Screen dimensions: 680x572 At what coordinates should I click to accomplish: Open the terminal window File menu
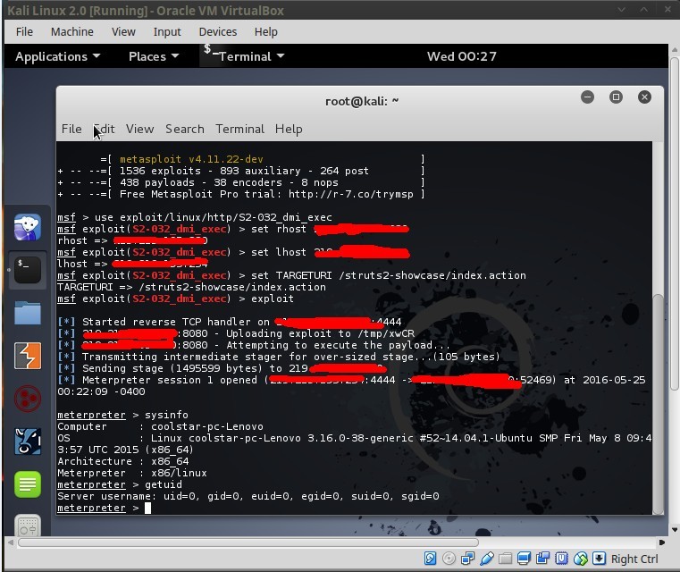(x=71, y=130)
